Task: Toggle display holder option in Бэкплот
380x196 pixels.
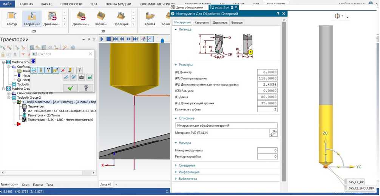Action: 48,70
